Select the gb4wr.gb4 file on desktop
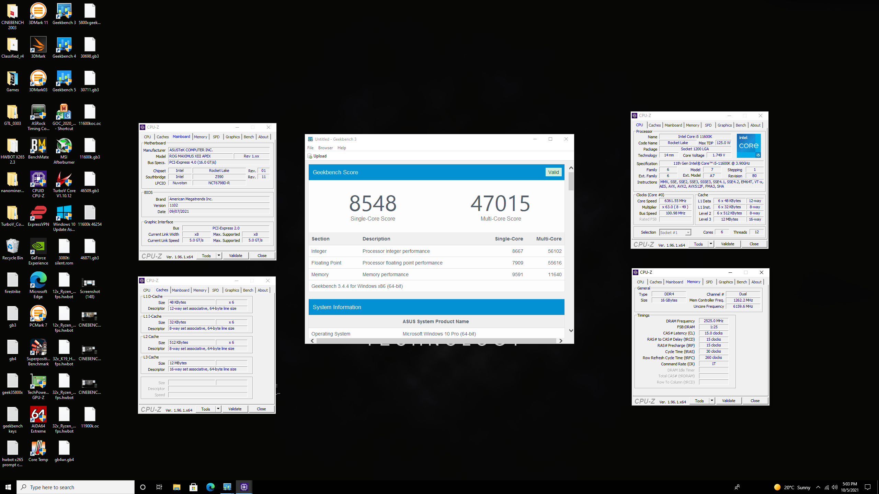This screenshot has width=879, height=494. [64, 451]
